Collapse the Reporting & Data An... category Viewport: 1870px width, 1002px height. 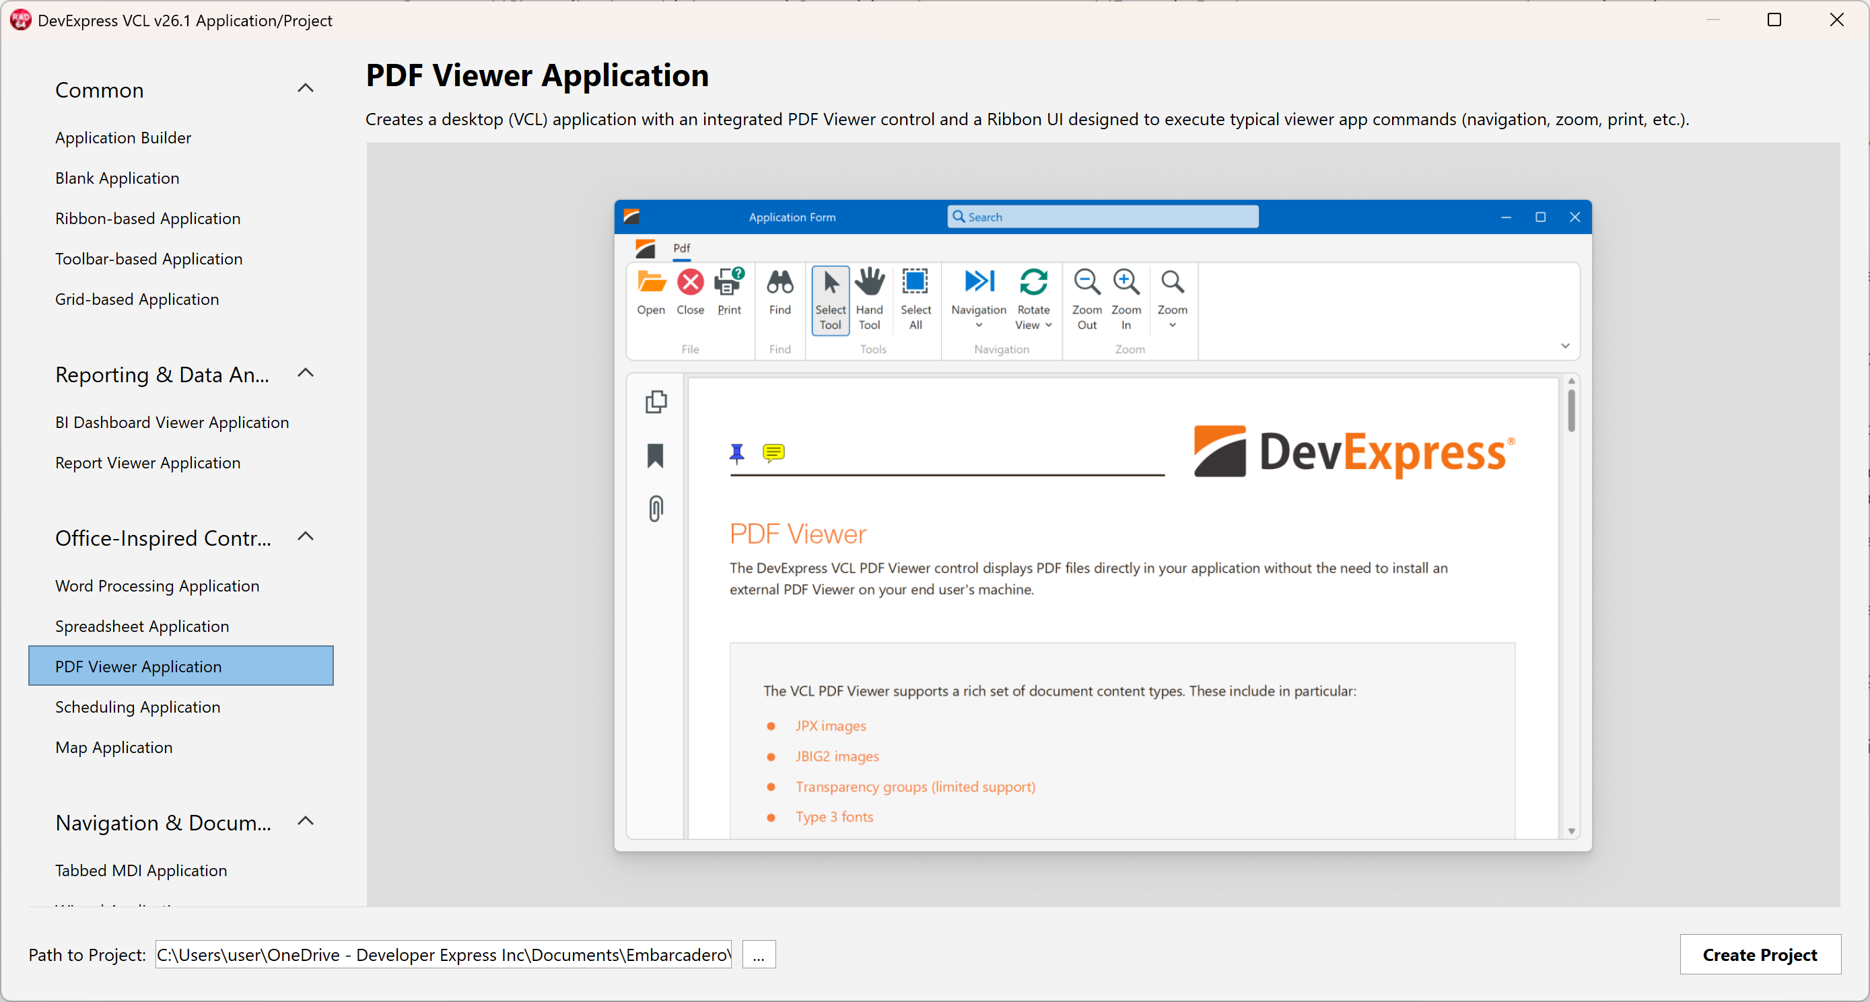click(306, 373)
